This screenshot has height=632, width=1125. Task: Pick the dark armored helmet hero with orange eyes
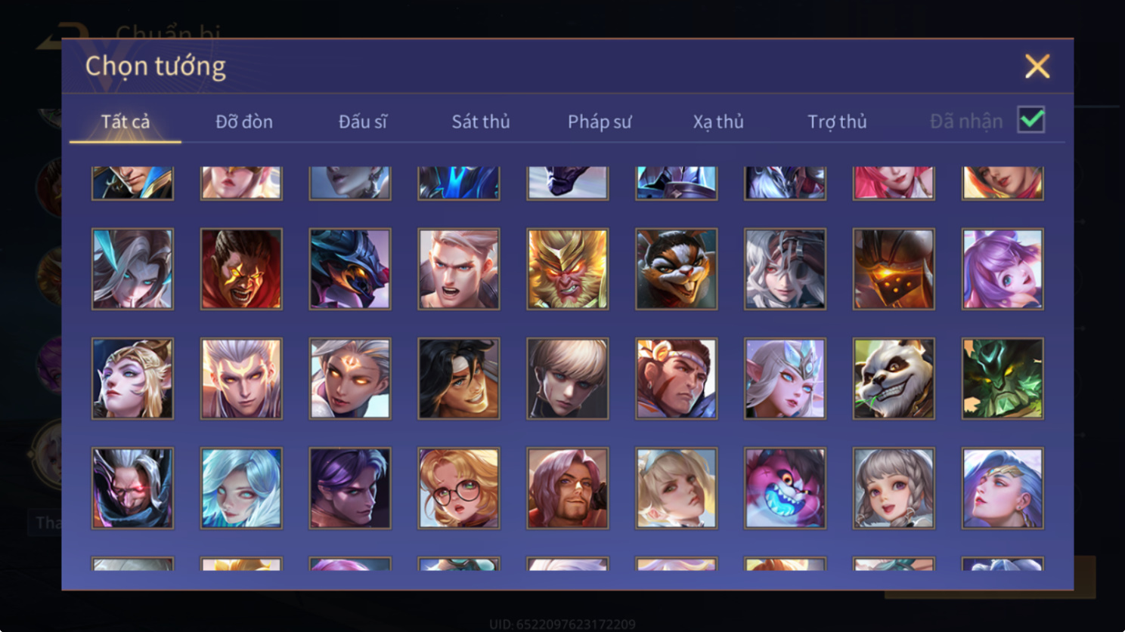894,269
